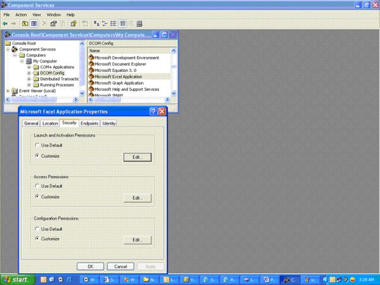
Task: Open the Windows Start menu
Action: (x=17, y=280)
